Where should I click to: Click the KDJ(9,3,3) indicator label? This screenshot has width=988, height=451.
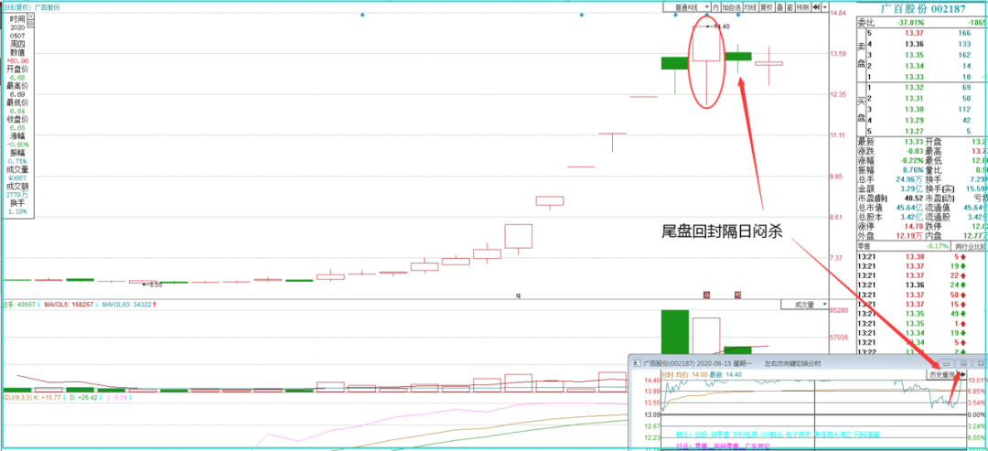(x=16, y=397)
